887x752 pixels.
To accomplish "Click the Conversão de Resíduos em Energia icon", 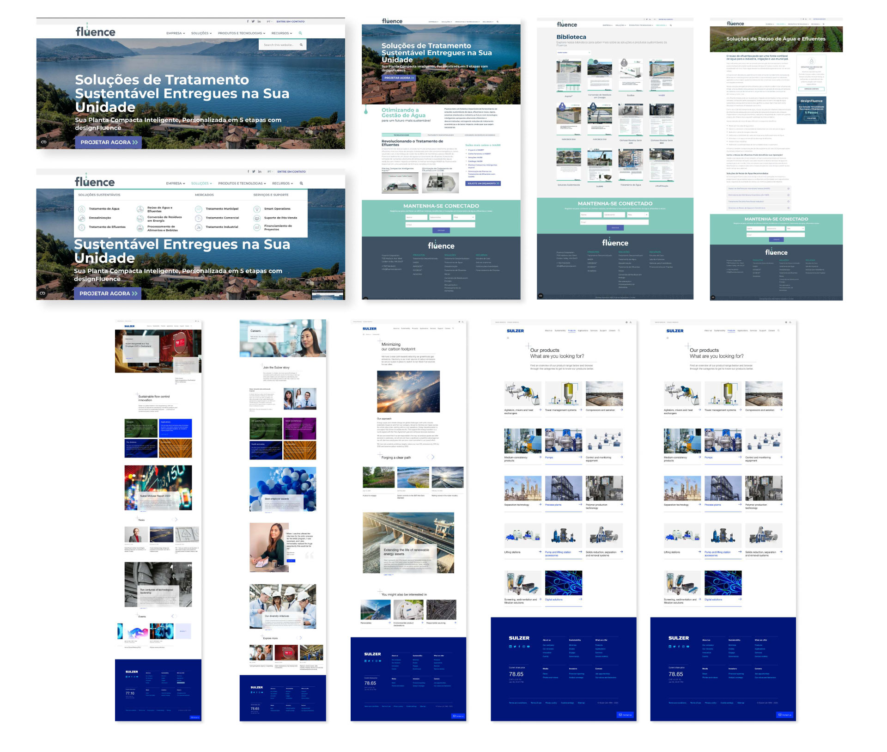I will [x=140, y=219].
